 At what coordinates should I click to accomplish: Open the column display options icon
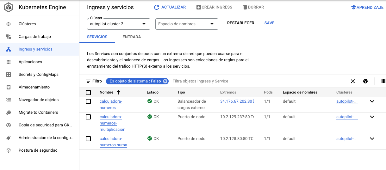pos(383,81)
